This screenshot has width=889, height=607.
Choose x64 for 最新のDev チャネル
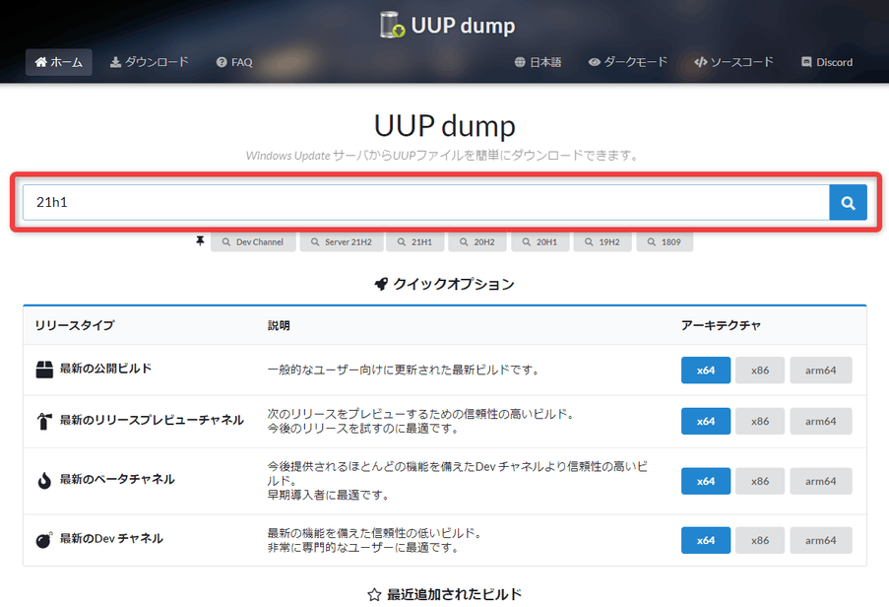pyautogui.click(x=706, y=541)
